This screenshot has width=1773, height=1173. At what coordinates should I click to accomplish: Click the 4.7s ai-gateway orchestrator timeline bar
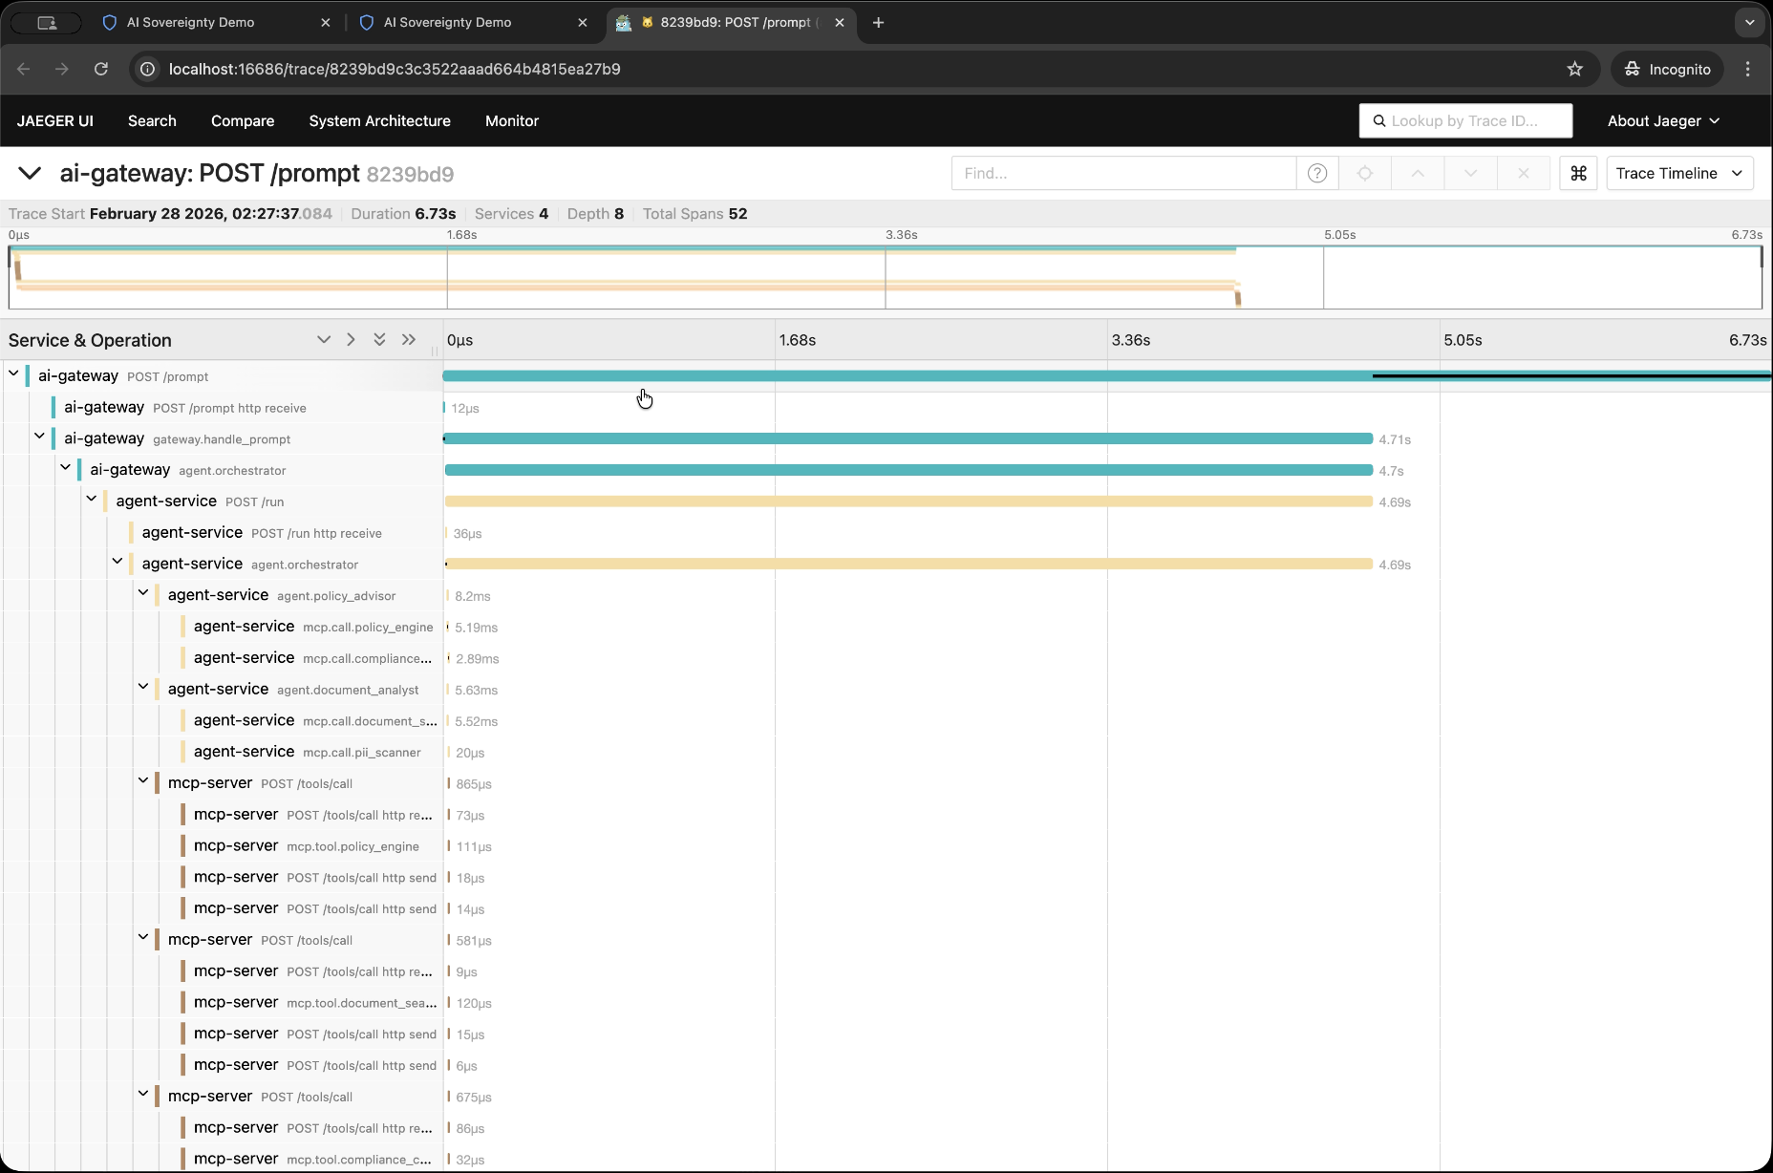coord(908,470)
